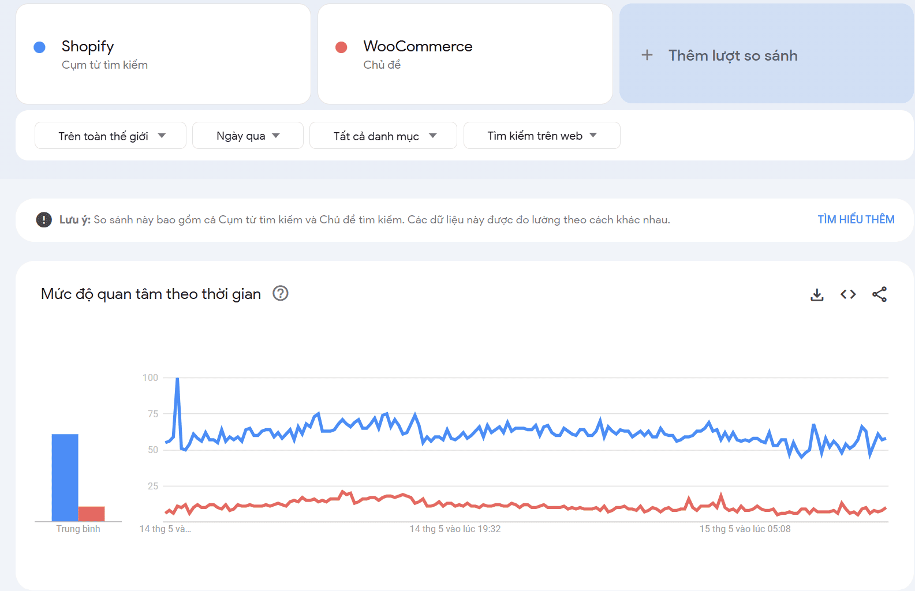Click the 14 thg 5 19:32 axis label

pyautogui.click(x=455, y=529)
